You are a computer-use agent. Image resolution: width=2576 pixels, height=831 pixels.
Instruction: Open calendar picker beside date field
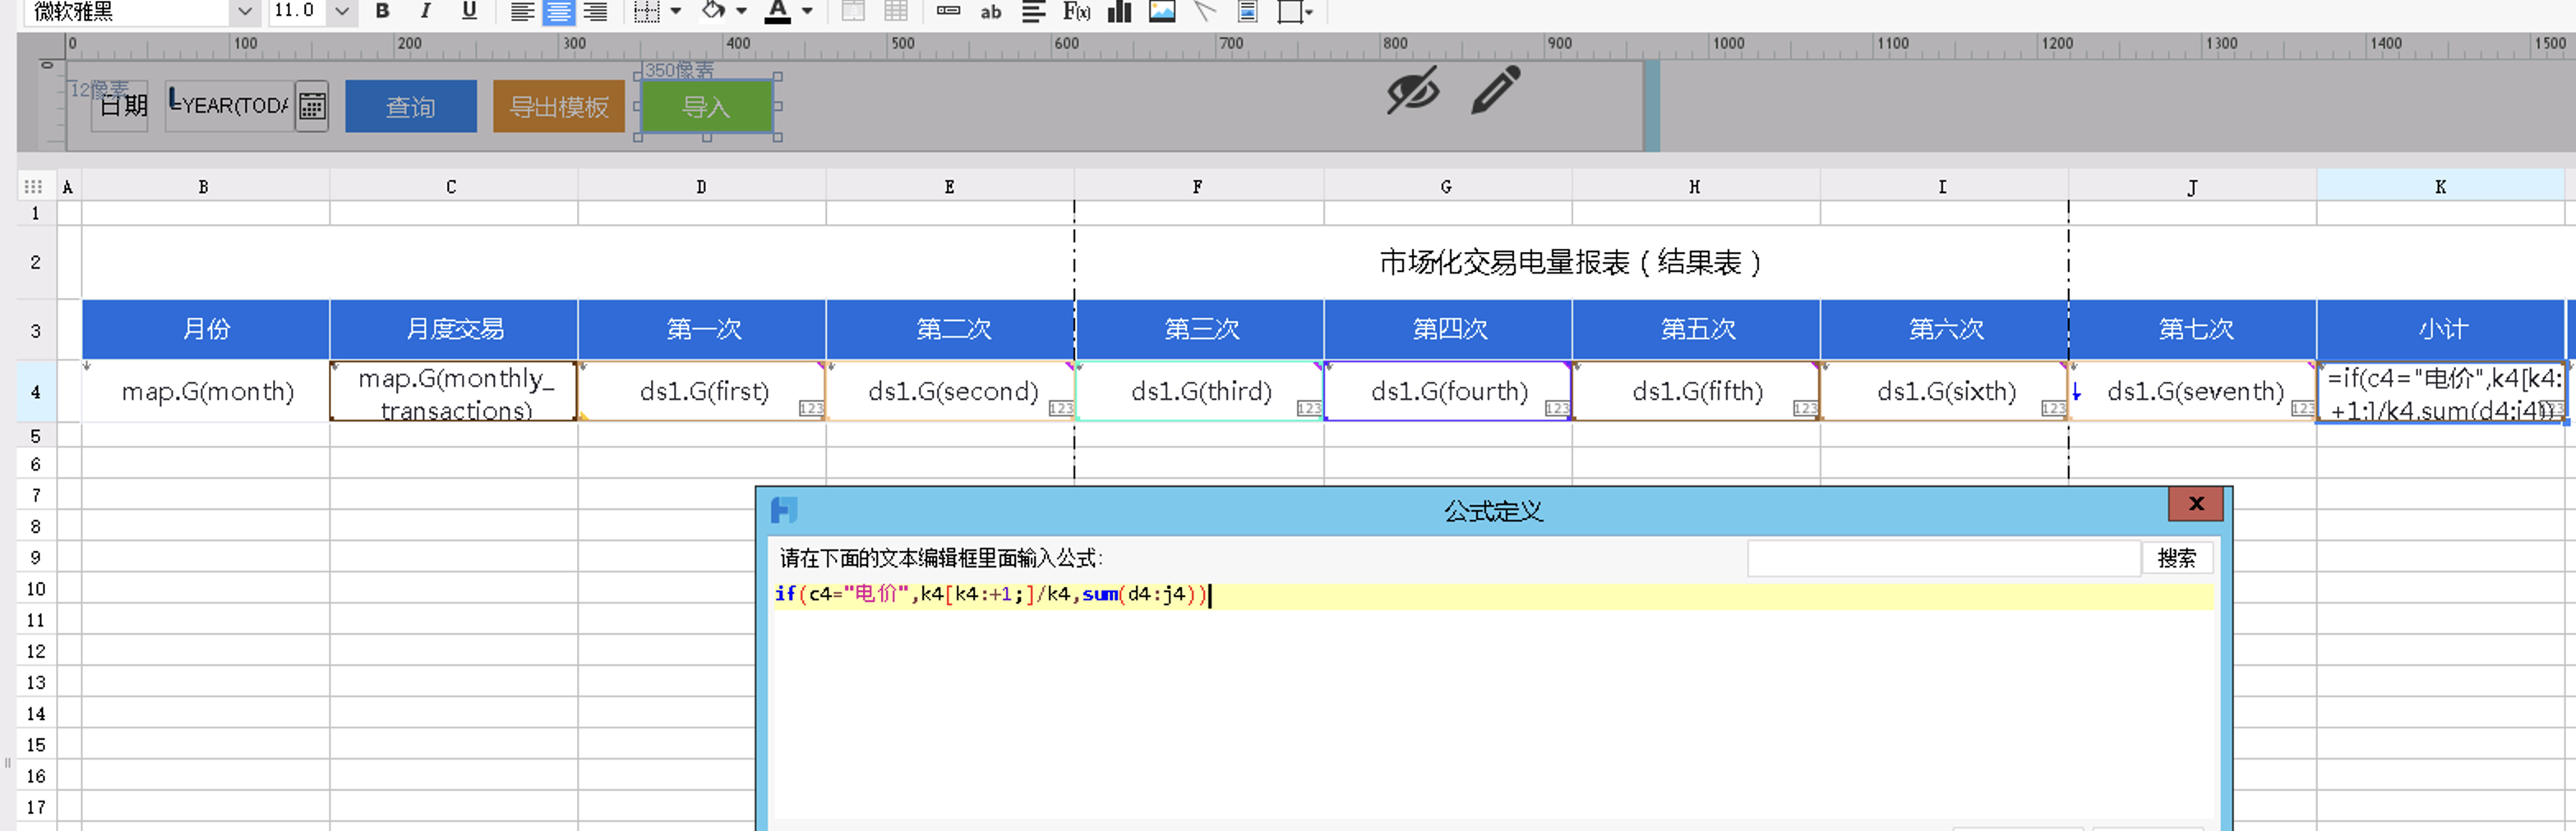312,106
